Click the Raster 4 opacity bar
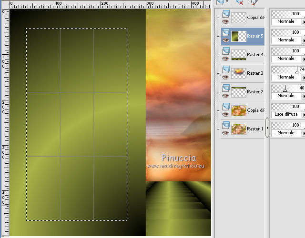Viewport: 305px width, 238px height. point(288,51)
